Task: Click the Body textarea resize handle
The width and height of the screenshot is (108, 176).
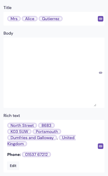Action: click(x=95, y=105)
